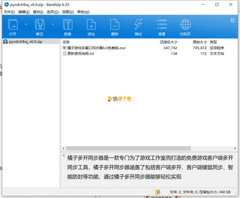The height and width of the screenshot is (198, 240).
Task: Click the type cell 应用程序
Action: 217,48
